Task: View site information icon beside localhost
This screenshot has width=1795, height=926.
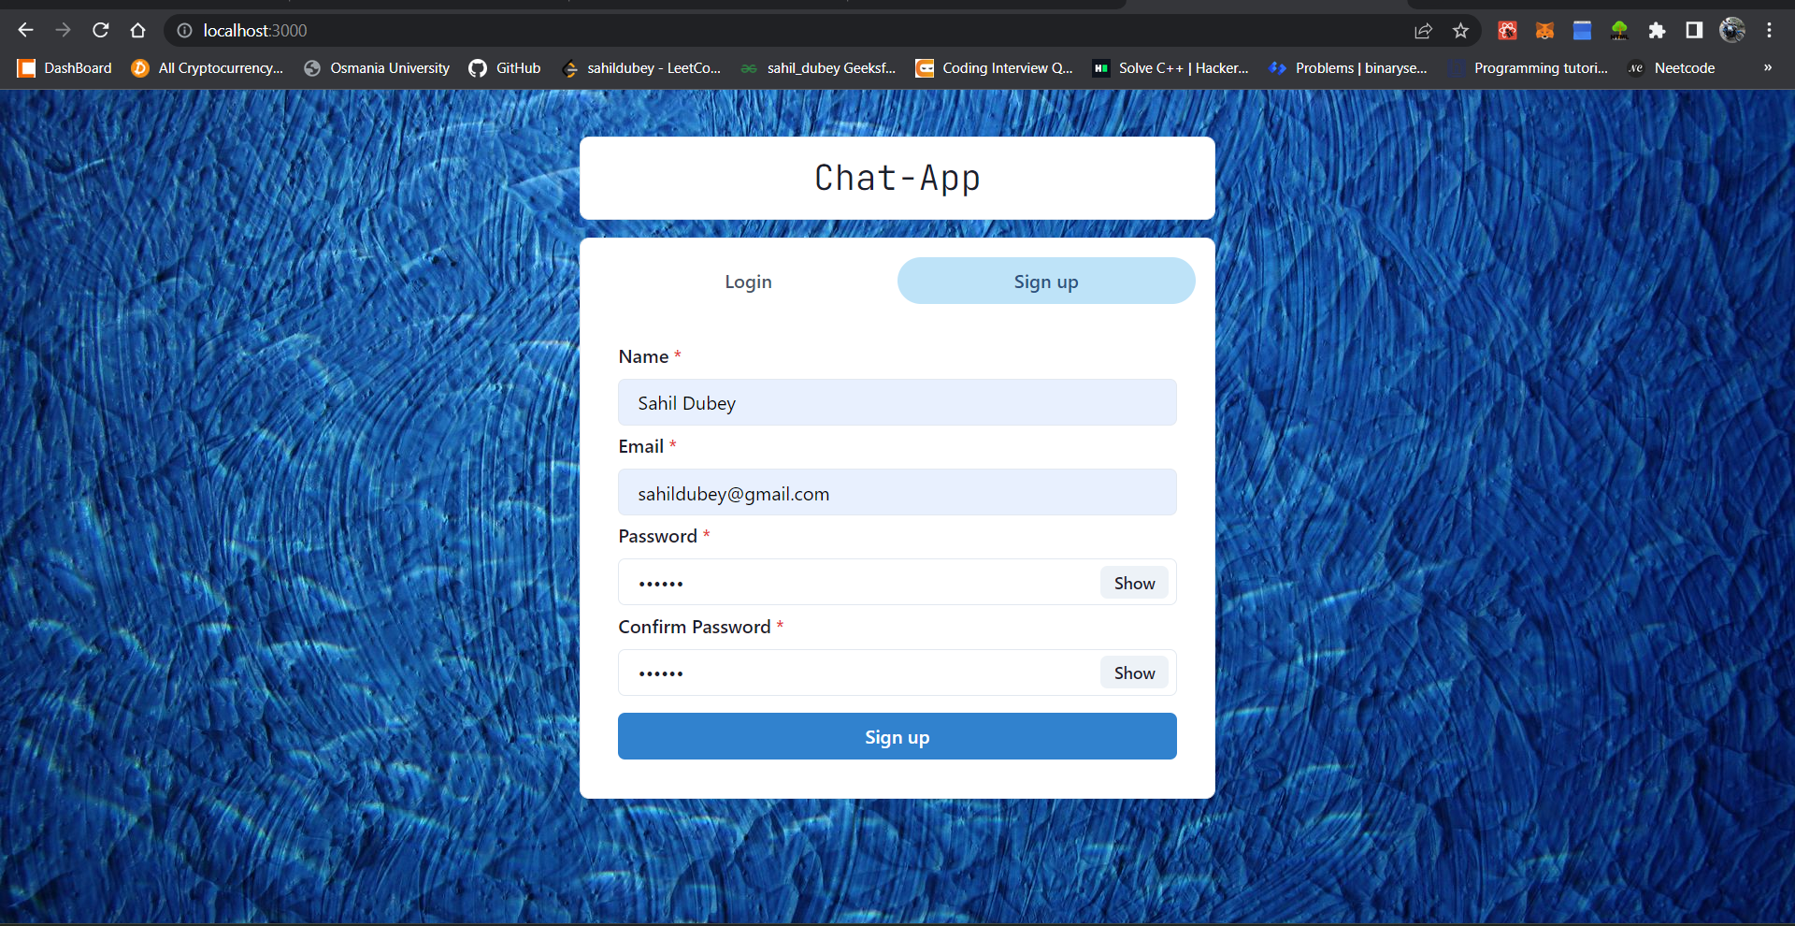Action: pyautogui.click(x=185, y=31)
